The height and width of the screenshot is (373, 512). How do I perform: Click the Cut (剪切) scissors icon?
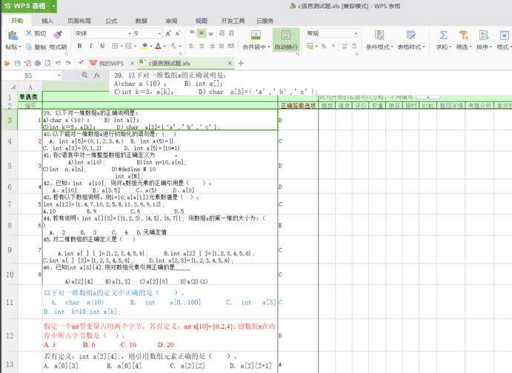29,33
